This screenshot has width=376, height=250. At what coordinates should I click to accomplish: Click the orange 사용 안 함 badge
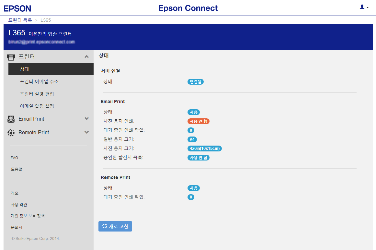pyautogui.click(x=199, y=121)
